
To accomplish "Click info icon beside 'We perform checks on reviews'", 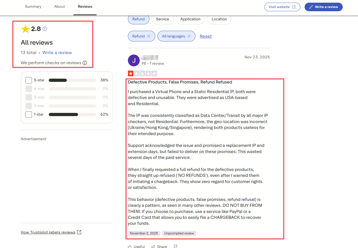I will click(x=85, y=63).
